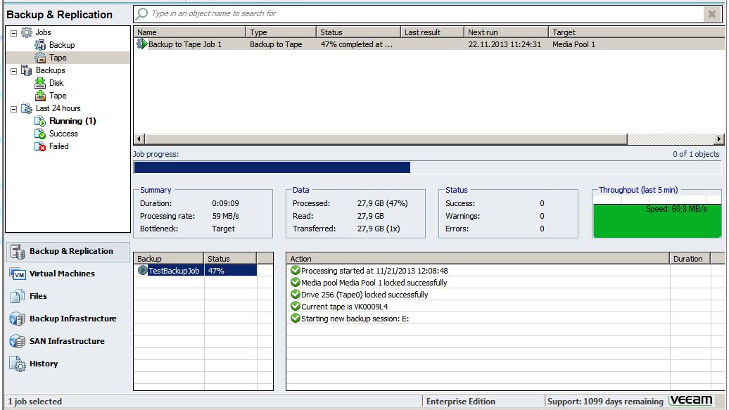Image resolution: width=729 pixels, height=410 pixels.
Task: Select the Backup to Tape Job 1 name
Action: click(185, 44)
